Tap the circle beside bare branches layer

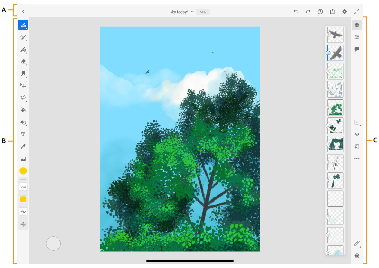328,162
